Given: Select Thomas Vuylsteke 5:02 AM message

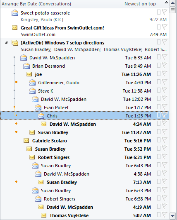Looking at the screenshot, I should (85, 215).
